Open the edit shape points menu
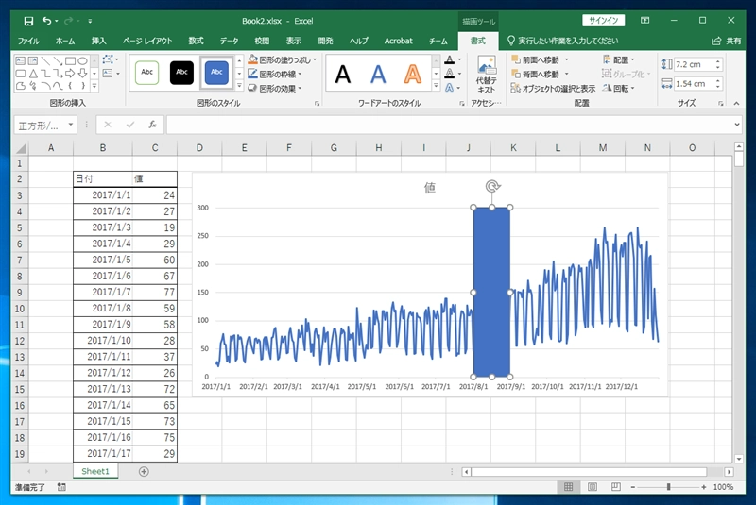This screenshot has width=756, height=505. (x=110, y=59)
